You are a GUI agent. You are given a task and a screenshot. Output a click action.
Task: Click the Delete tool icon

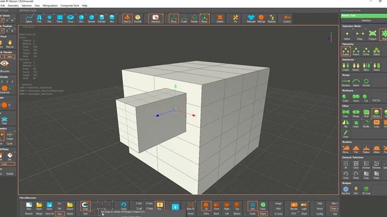click(220, 19)
